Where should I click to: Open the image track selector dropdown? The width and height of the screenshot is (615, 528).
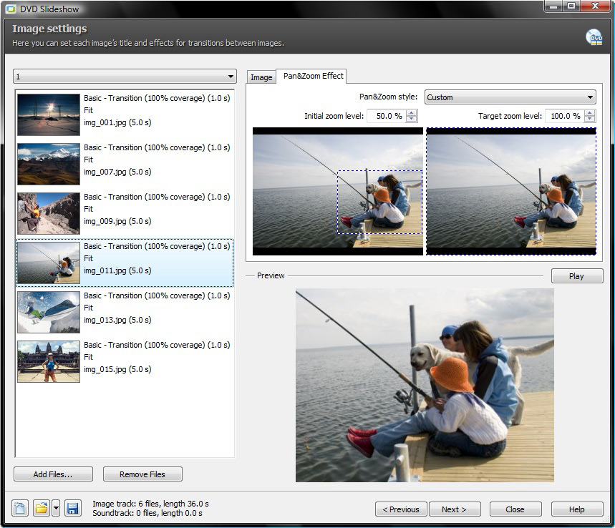125,77
